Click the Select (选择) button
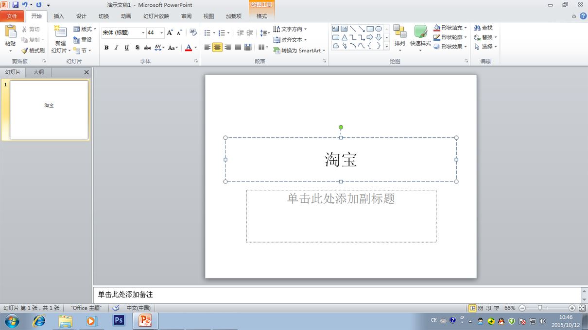Image resolution: width=588 pixels, height=330 pixels. [x=485, y=47]
